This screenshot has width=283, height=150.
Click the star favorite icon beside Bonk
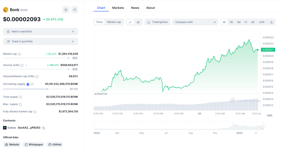pos(66,10)
